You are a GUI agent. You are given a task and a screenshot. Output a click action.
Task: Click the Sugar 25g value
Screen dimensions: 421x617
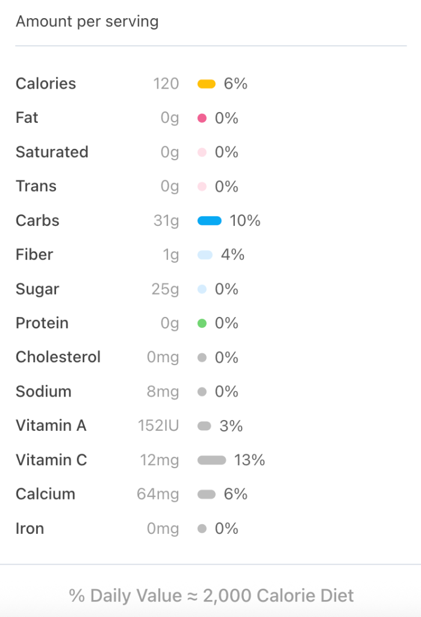165,289
